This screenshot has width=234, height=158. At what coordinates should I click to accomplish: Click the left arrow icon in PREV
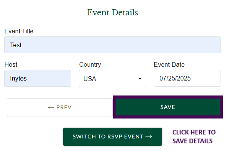tap(50, 107)
